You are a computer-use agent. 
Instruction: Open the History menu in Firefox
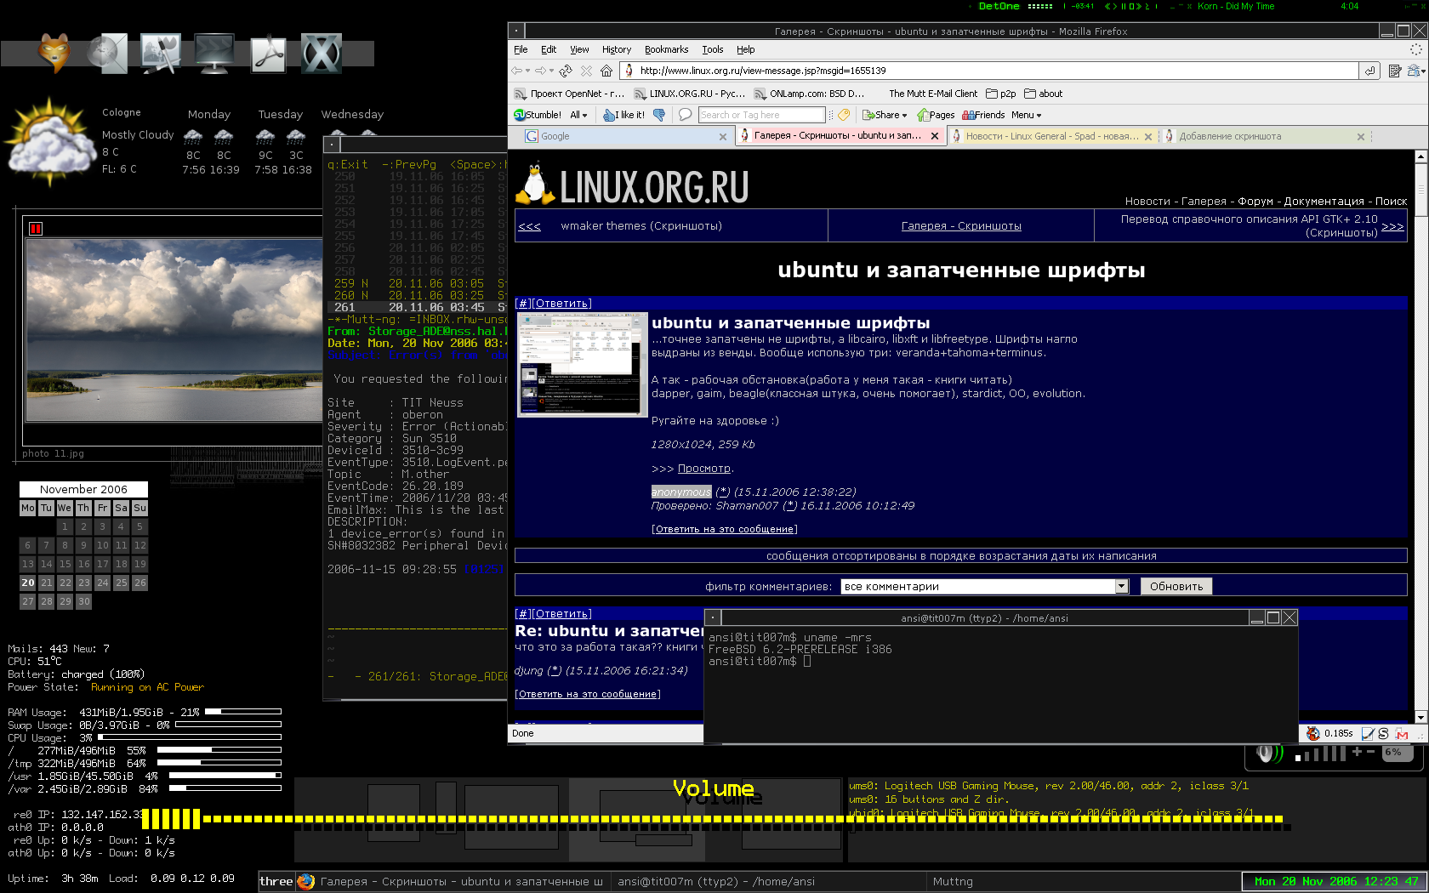(617, 49)
